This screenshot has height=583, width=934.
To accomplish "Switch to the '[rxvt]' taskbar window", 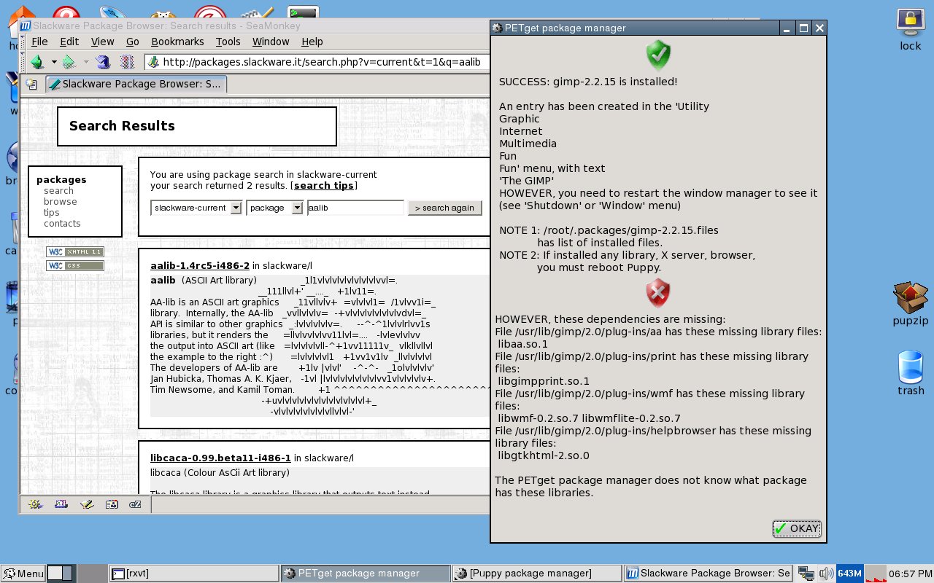I will [x=193, y=574].
